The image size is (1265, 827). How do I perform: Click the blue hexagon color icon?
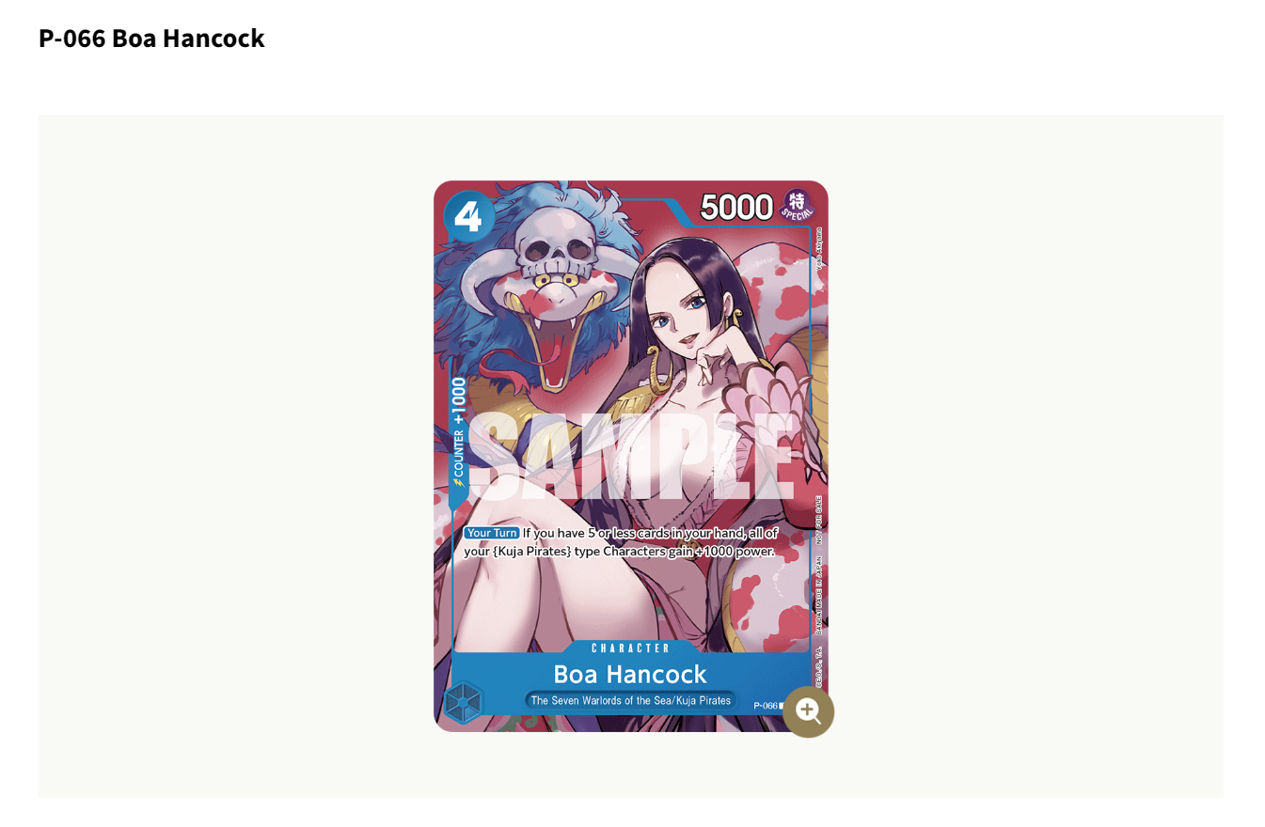(464, 701)
